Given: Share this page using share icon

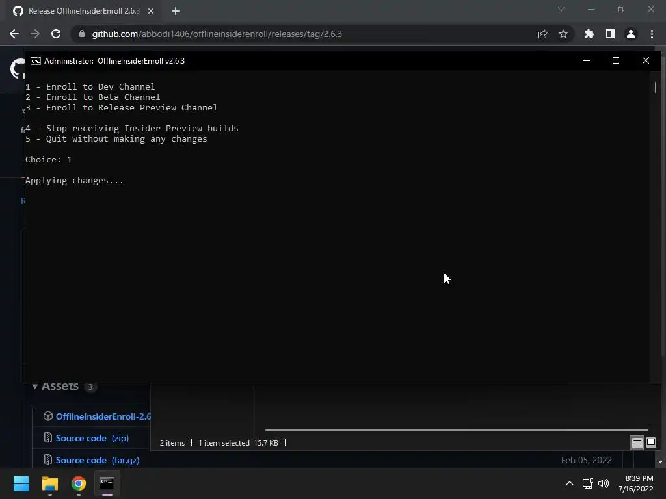Looking at the screenshot, I should [542, 34].
